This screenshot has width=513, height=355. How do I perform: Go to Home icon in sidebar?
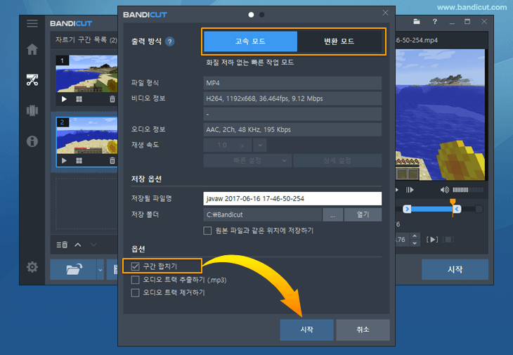[32, 49]
